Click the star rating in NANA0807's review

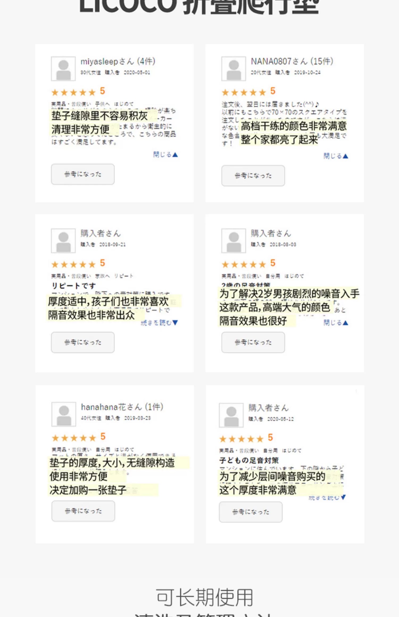(x=244, y=92)
